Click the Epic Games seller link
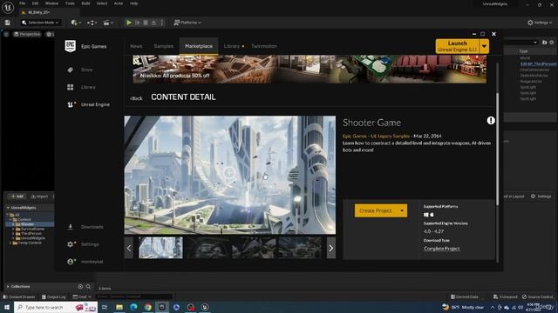558x313 pixels. click(x=355, y=136)
